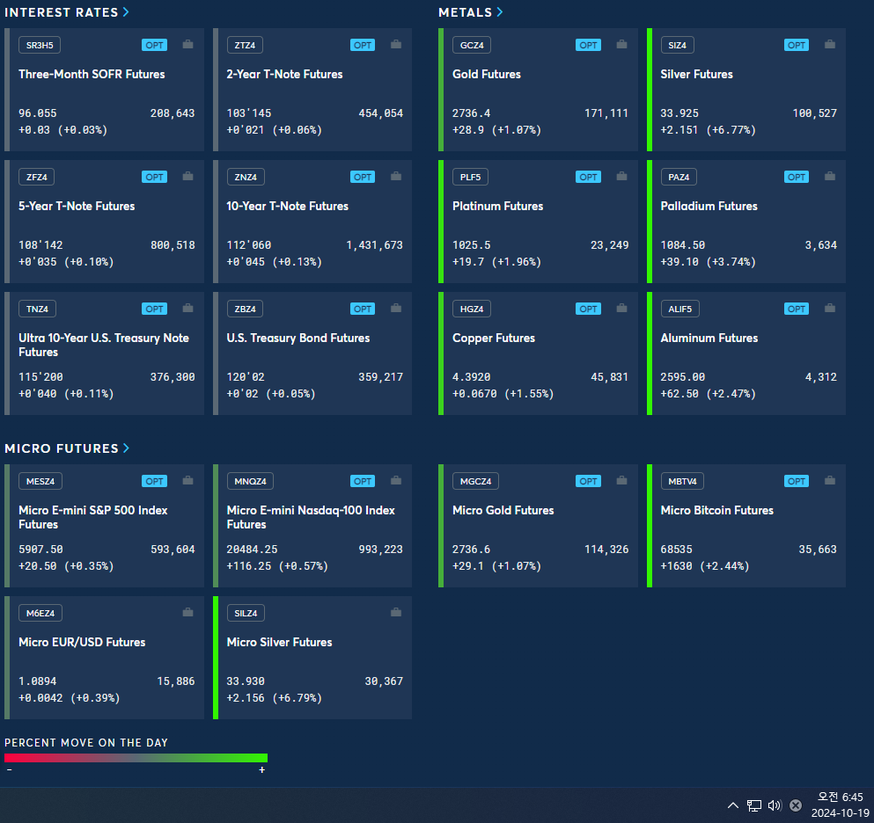Click briefcase icon on Three-Month SOFR Futures card
This screenshot has width=874, height=823.
coord(187,45)
